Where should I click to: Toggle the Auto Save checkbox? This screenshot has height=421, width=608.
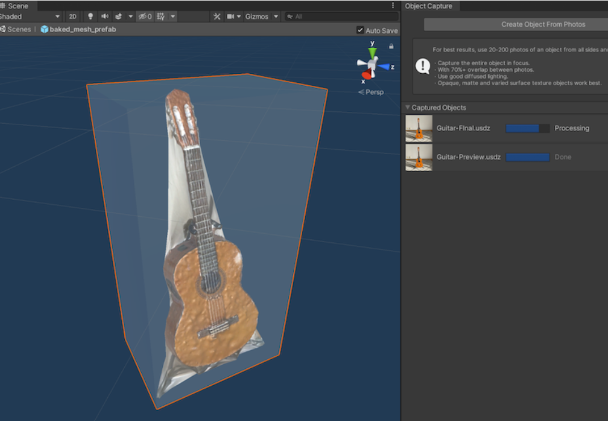360,30
